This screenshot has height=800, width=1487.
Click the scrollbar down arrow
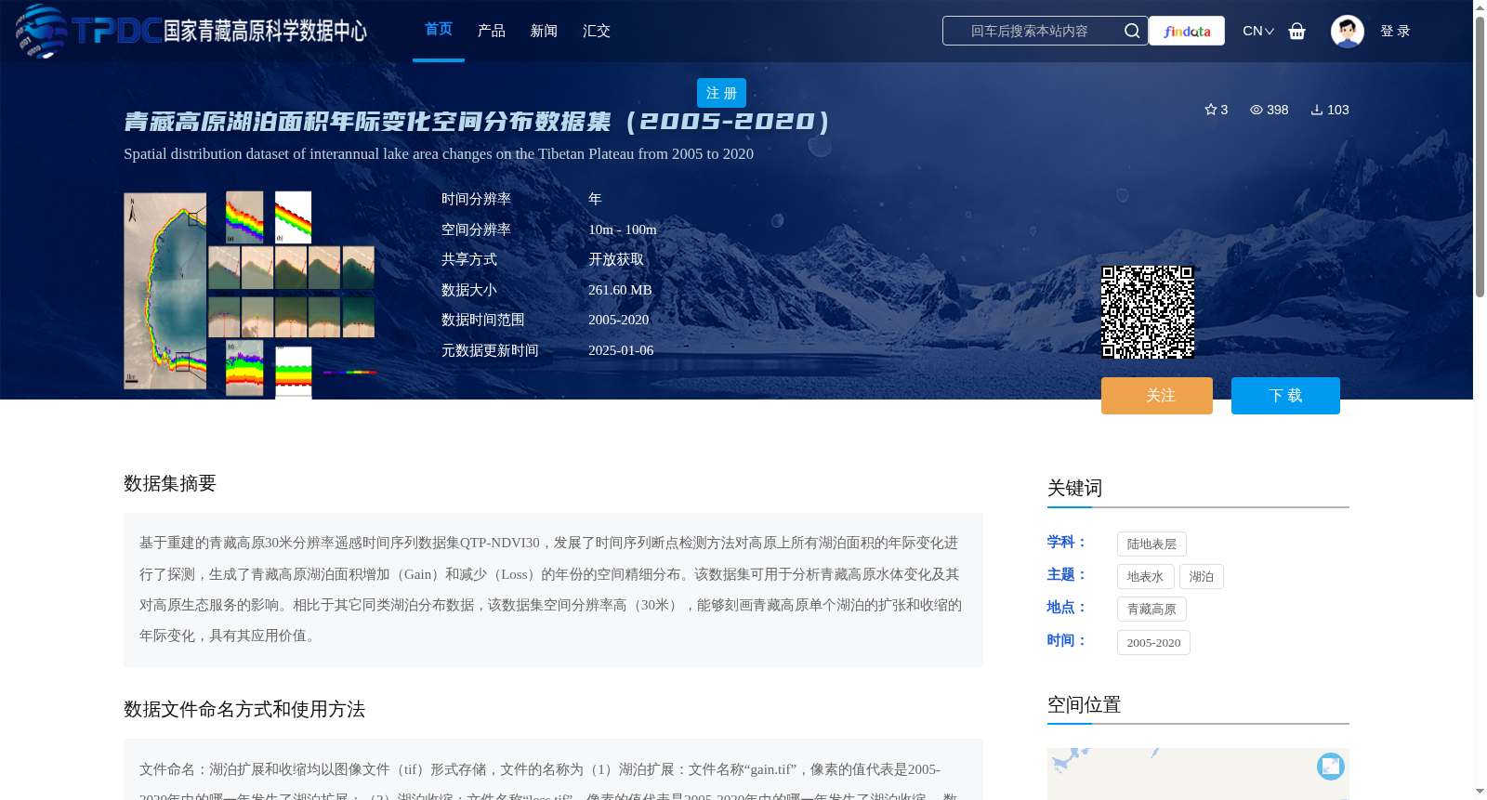1480,792
